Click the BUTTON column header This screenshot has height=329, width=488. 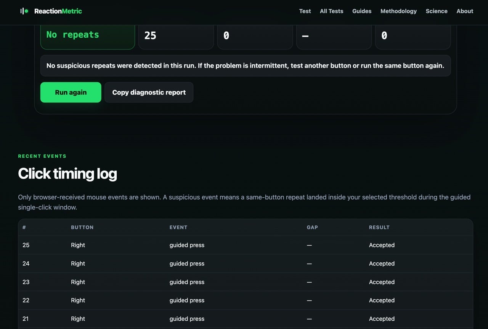click(x=82, y=227)
